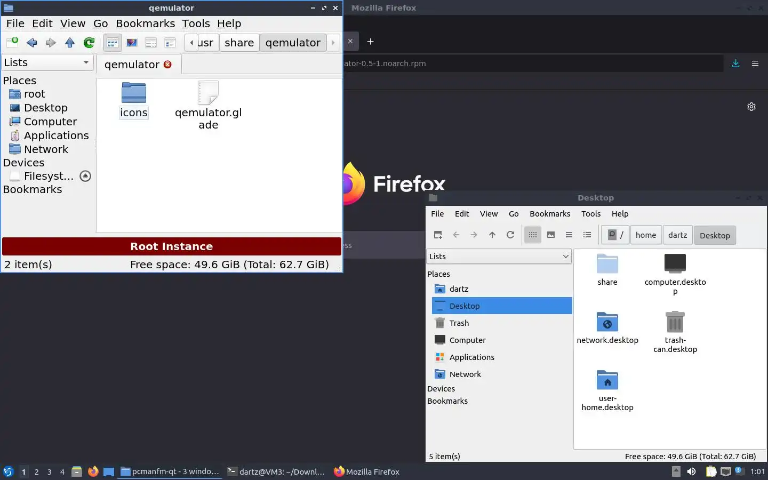Select network.desktop file icon
This screenshot has width=768, height=480.
point(607,328)
